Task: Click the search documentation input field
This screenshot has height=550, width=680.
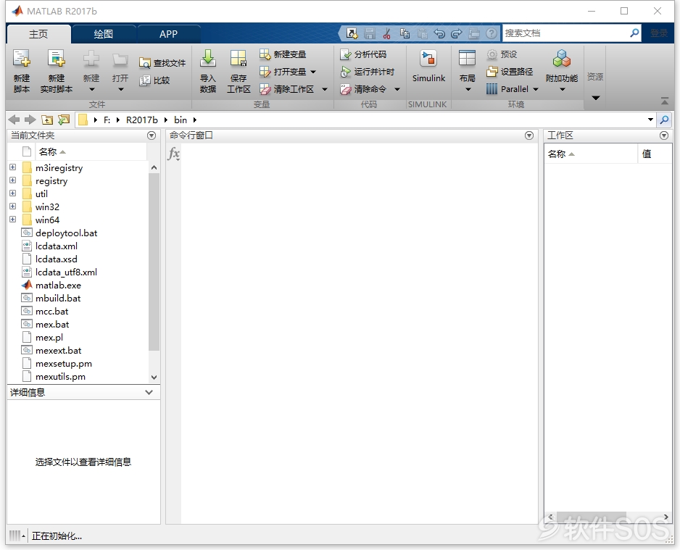Action: 565,33
